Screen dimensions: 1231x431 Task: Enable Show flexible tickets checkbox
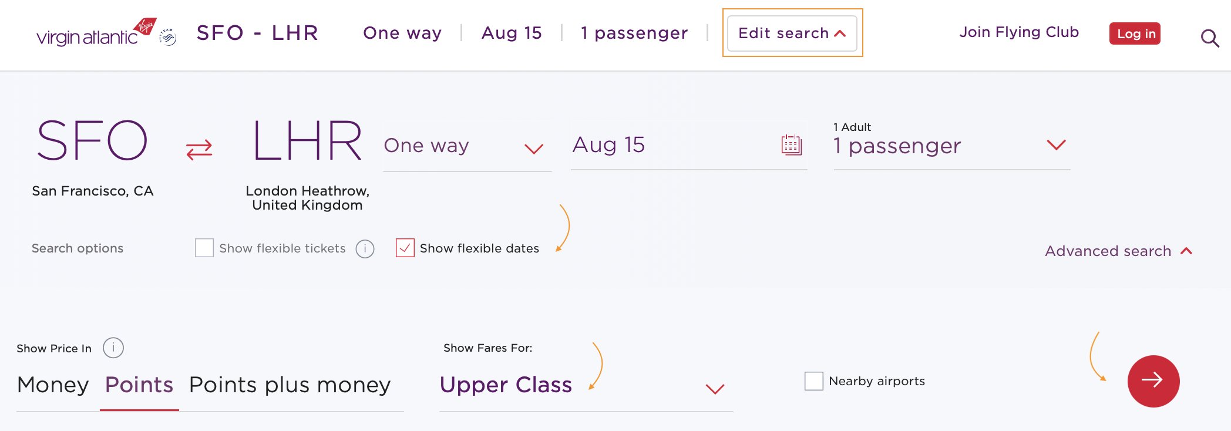click(204, 248)
